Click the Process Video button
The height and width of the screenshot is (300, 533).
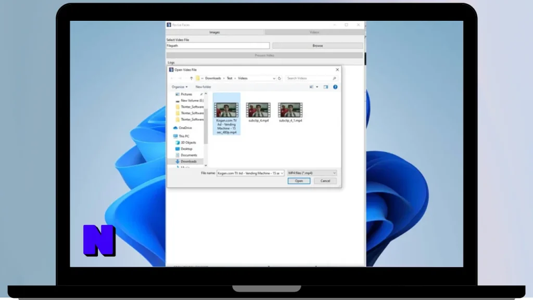coord(264,55)
